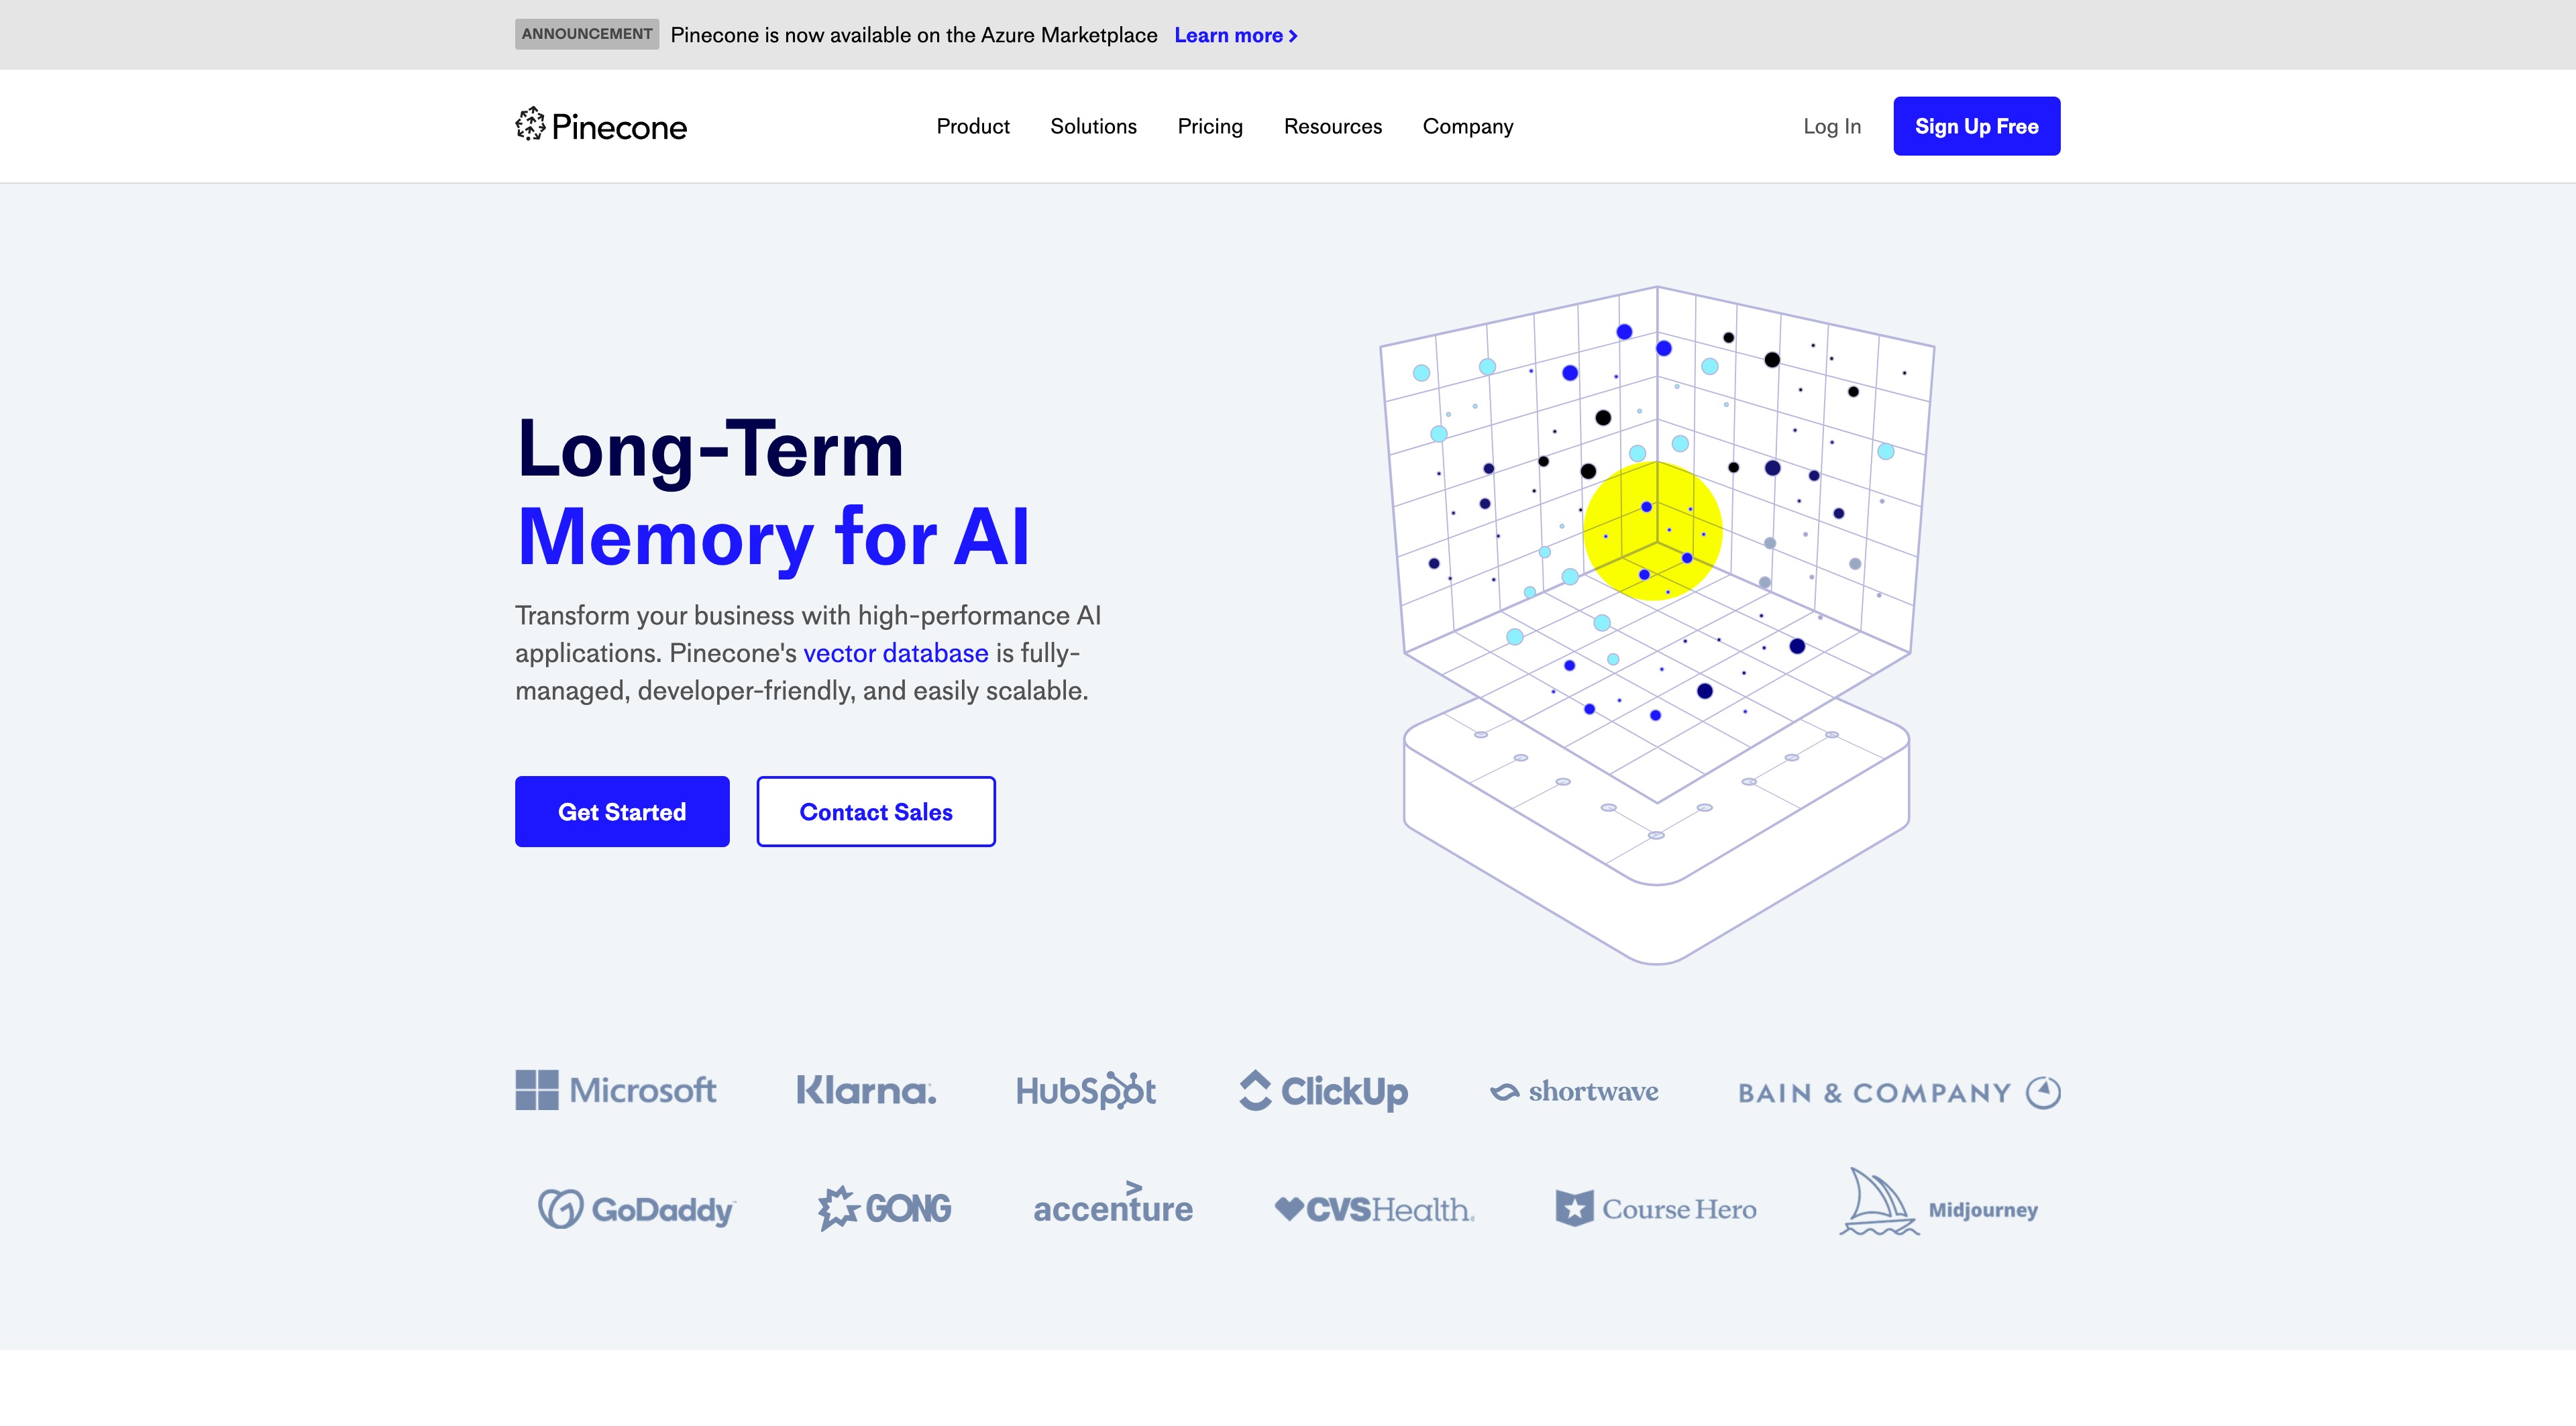Click the Course Hero logo icon

(1573, 1207)
